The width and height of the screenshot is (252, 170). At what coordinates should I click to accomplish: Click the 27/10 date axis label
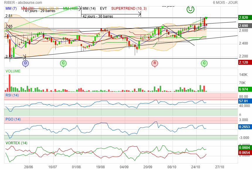click(219, 167)
